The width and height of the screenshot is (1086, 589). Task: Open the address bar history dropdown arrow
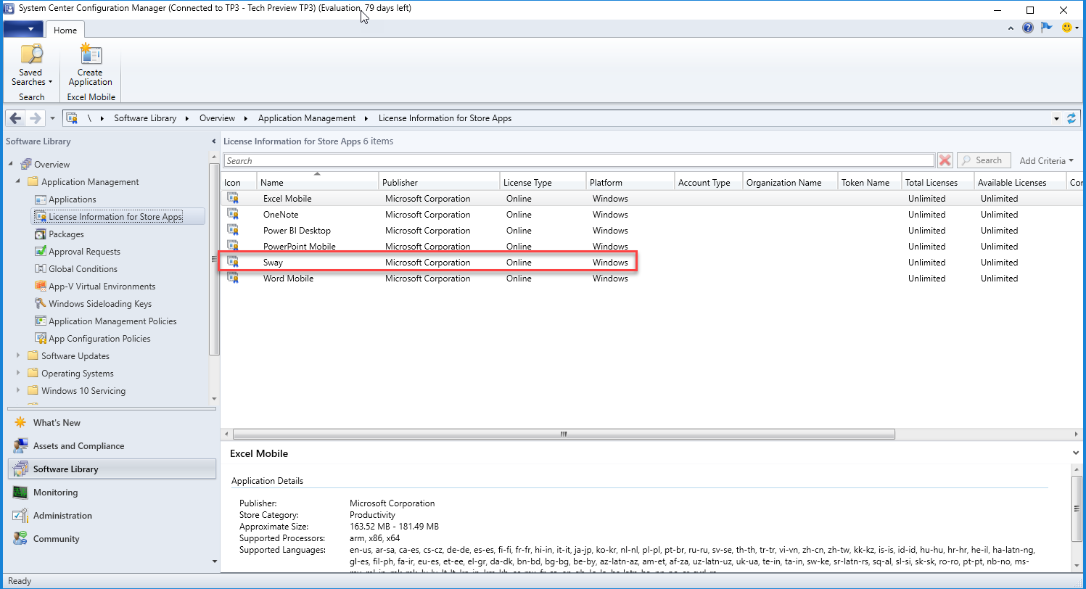click(x=1056, y=118)
